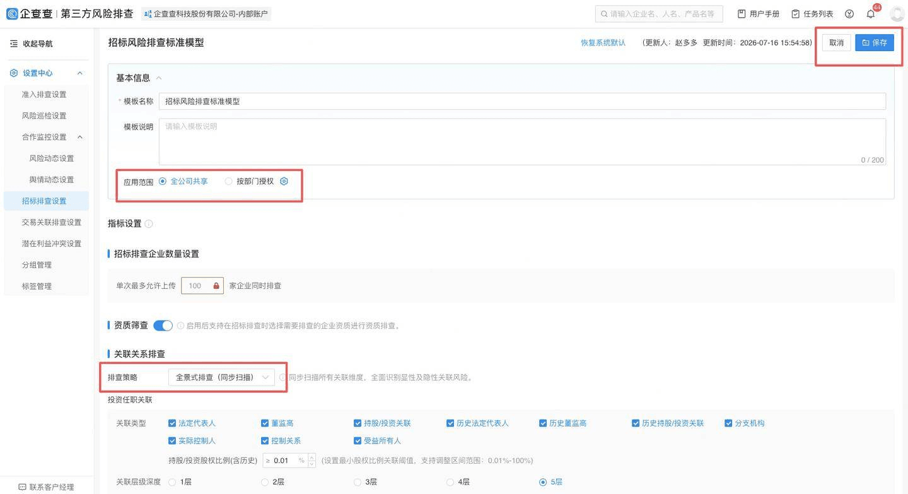The width and height of the screenshot is (908, 494).
Task: Click the 任务列表 clipboard icon
Action: (x=796, y=14)
